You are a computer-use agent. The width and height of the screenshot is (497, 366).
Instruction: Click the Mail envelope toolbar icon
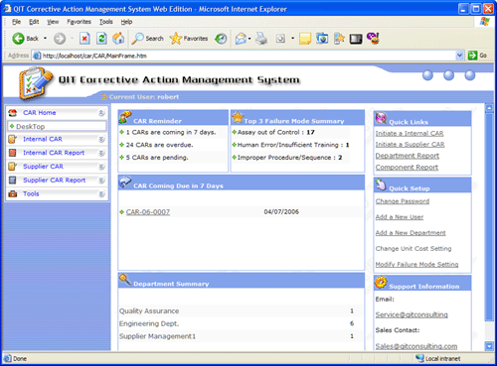(x=241, y=39)
